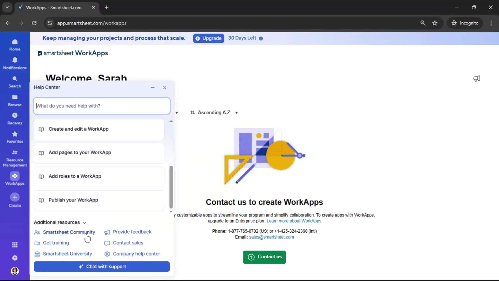499x281 pixels.
Task: Open the Create panel from the sidebar
Action: (x=15, y=200)
